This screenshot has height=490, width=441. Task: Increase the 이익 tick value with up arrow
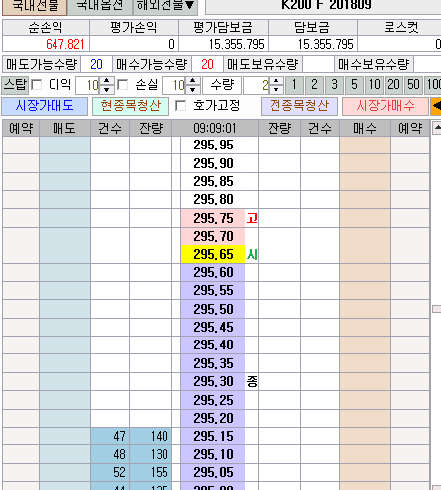point(107,81)
